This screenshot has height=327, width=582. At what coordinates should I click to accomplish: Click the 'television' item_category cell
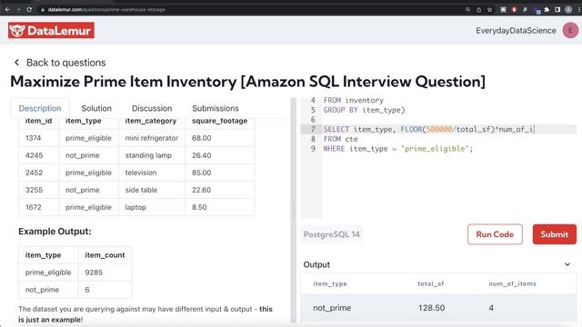[x=152, y=173]
